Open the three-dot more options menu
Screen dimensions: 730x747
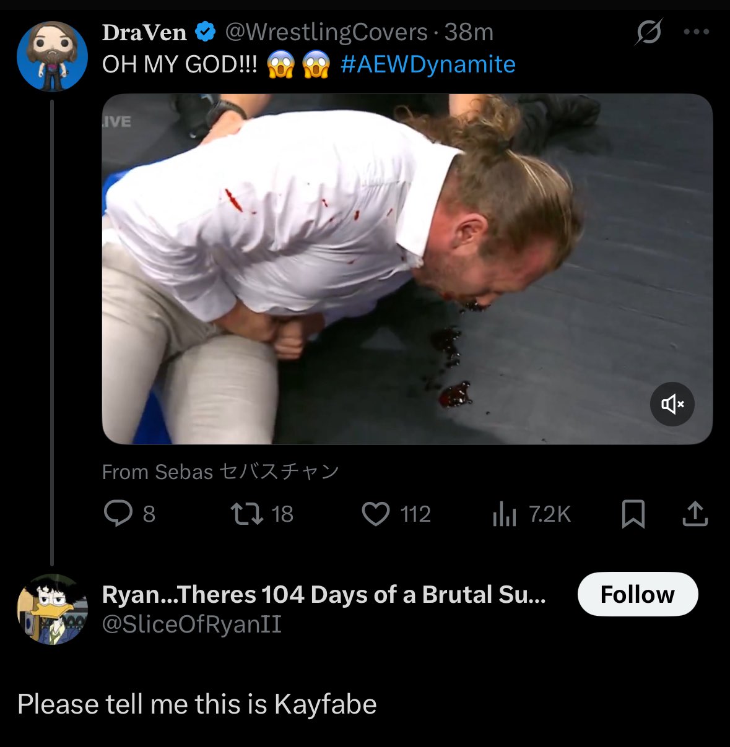pos(696,32)
